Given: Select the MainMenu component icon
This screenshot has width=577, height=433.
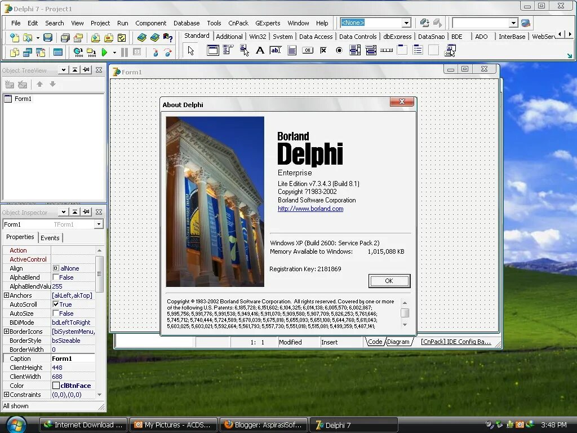Looking at the screenshot, I should click(x=228, y=50).
